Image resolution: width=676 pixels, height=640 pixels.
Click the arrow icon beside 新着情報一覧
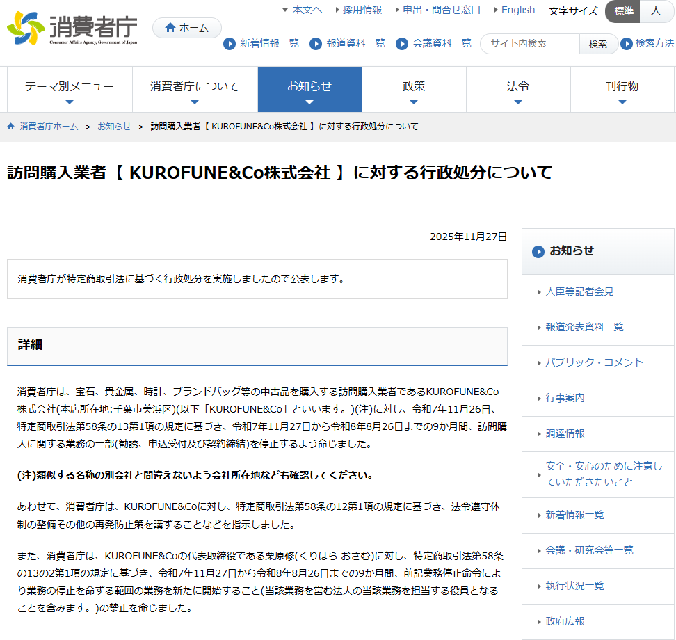230,44
